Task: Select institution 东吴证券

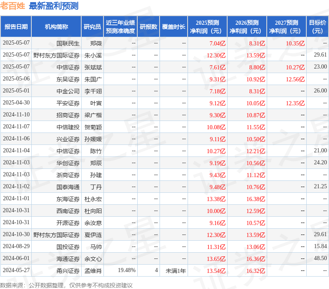Action: (68, 79)
